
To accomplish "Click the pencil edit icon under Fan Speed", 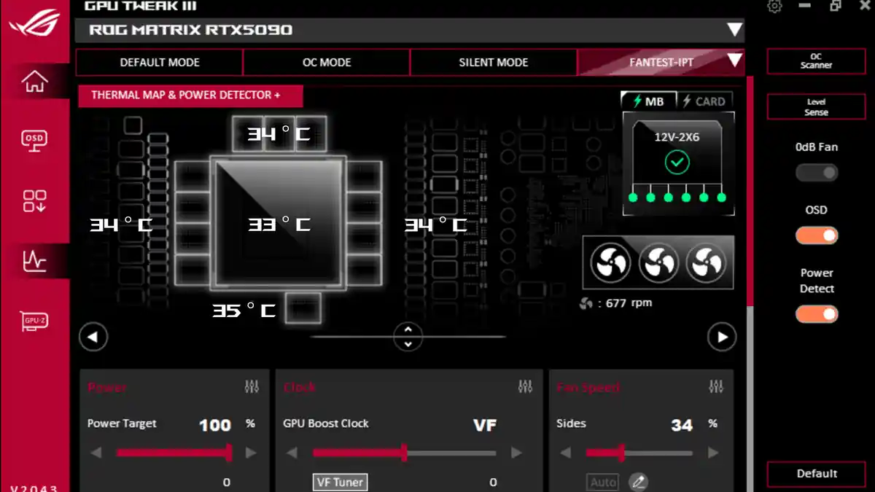I will (x=639, y=482).
